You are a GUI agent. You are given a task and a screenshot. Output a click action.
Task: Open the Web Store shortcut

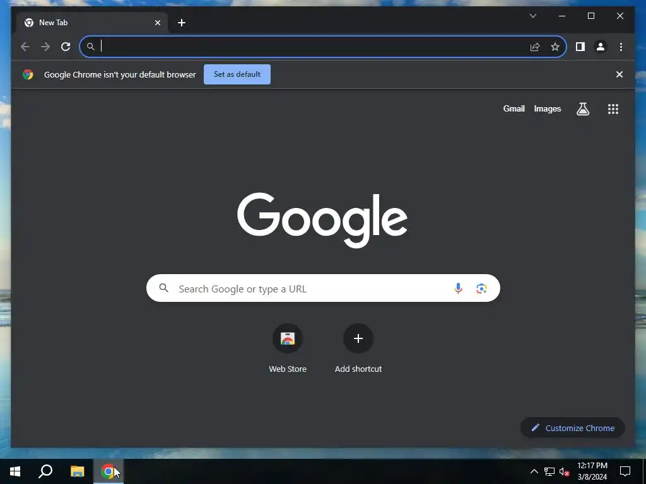tap(288, 349)
